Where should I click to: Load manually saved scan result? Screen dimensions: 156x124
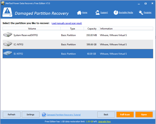67,23
